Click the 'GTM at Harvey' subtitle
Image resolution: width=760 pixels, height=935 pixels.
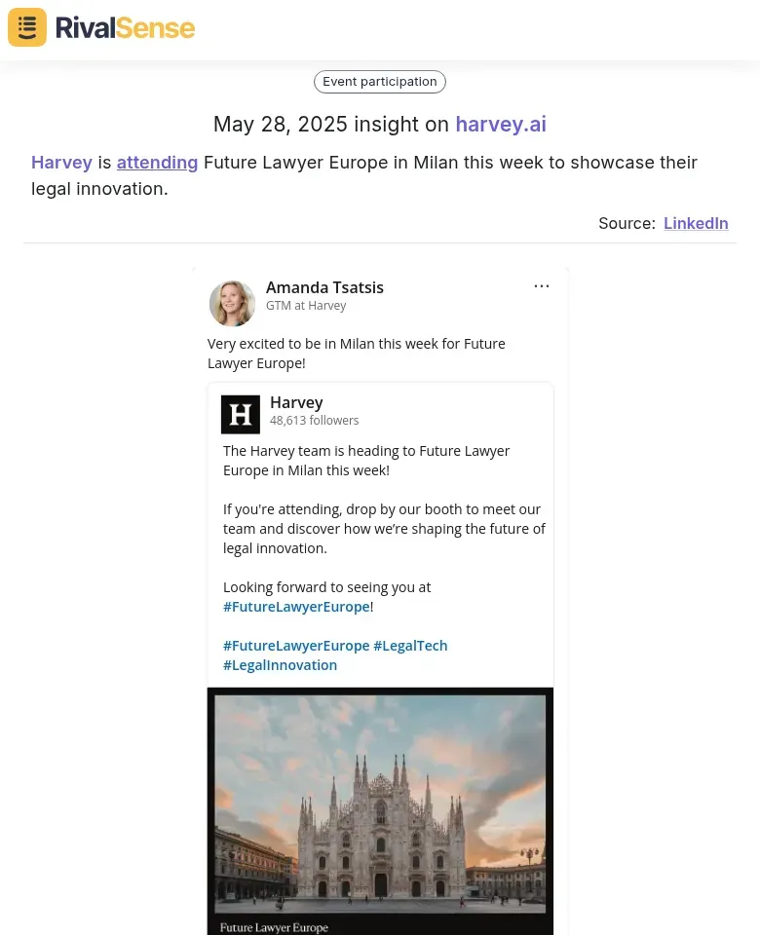click(x=306, y=305)
